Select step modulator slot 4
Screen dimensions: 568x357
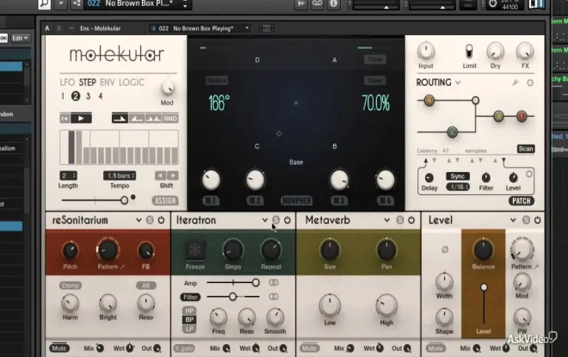[101, 96]
